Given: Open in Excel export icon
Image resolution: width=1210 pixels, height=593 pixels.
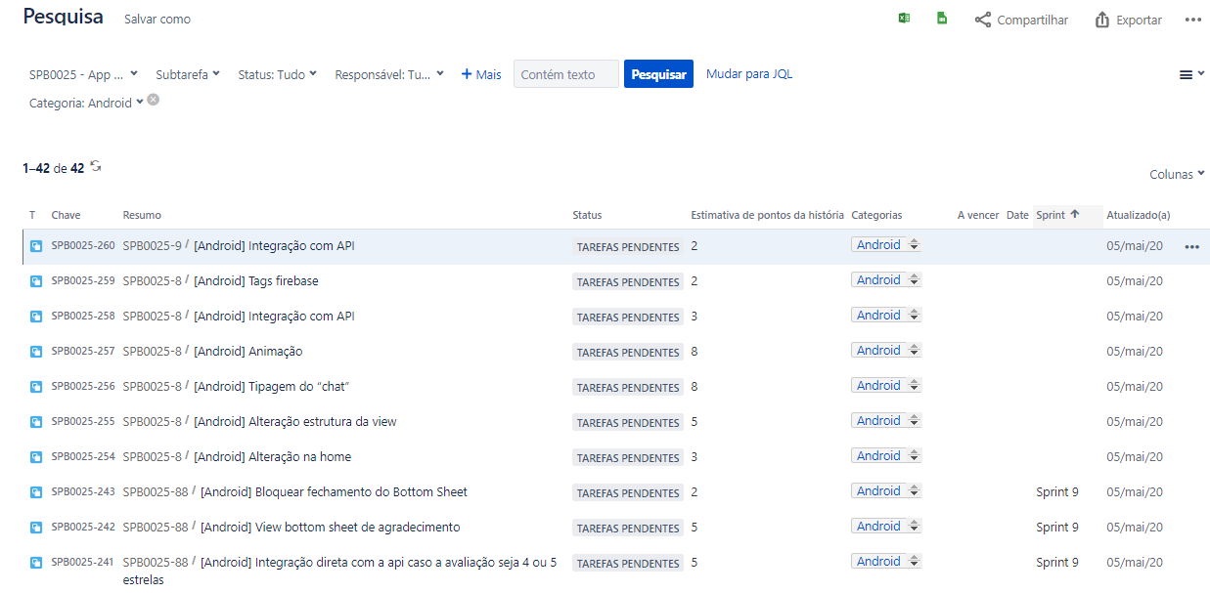Looking at the screenshot, I should (905, 19).
